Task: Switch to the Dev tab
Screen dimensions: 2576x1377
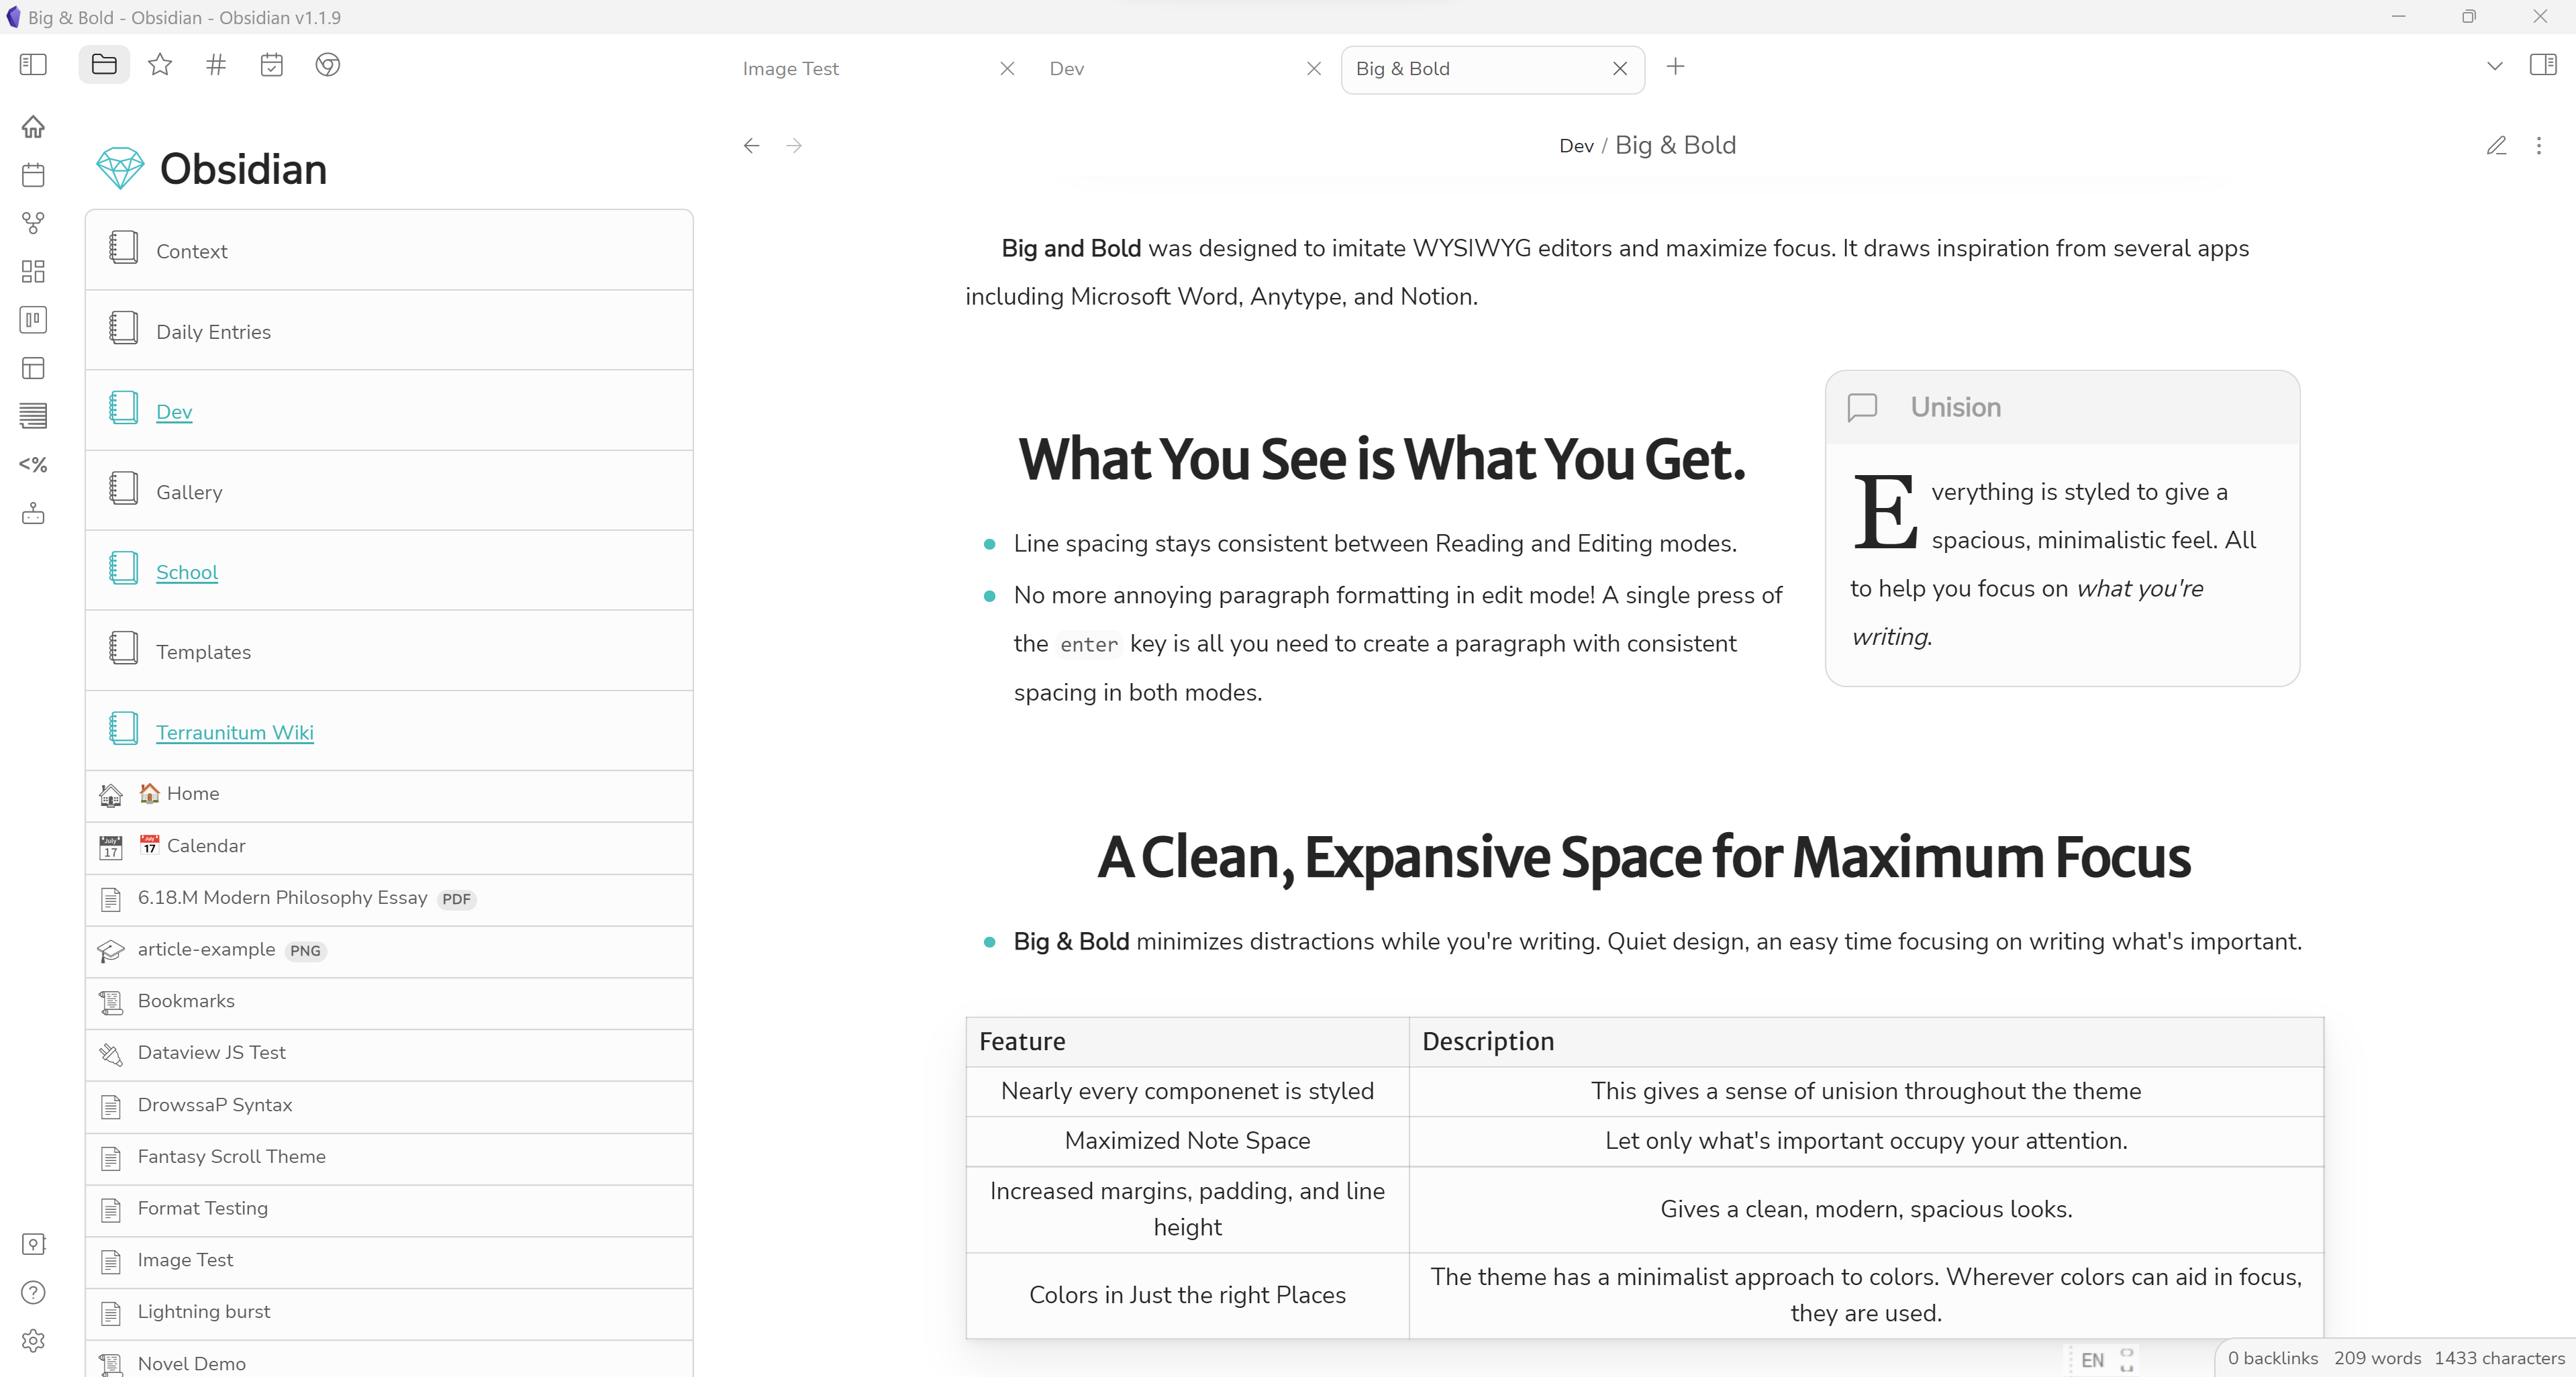Action: (1066, 69)
